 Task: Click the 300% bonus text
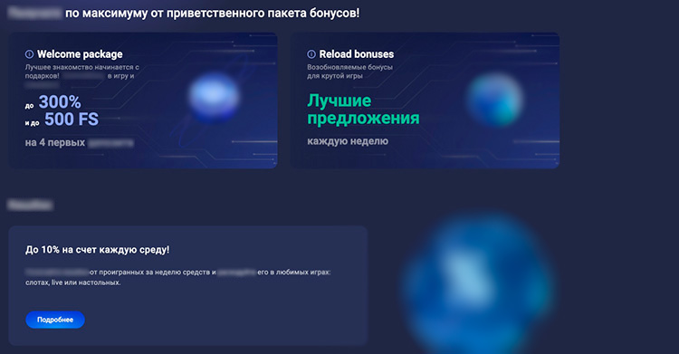point(60,102)
